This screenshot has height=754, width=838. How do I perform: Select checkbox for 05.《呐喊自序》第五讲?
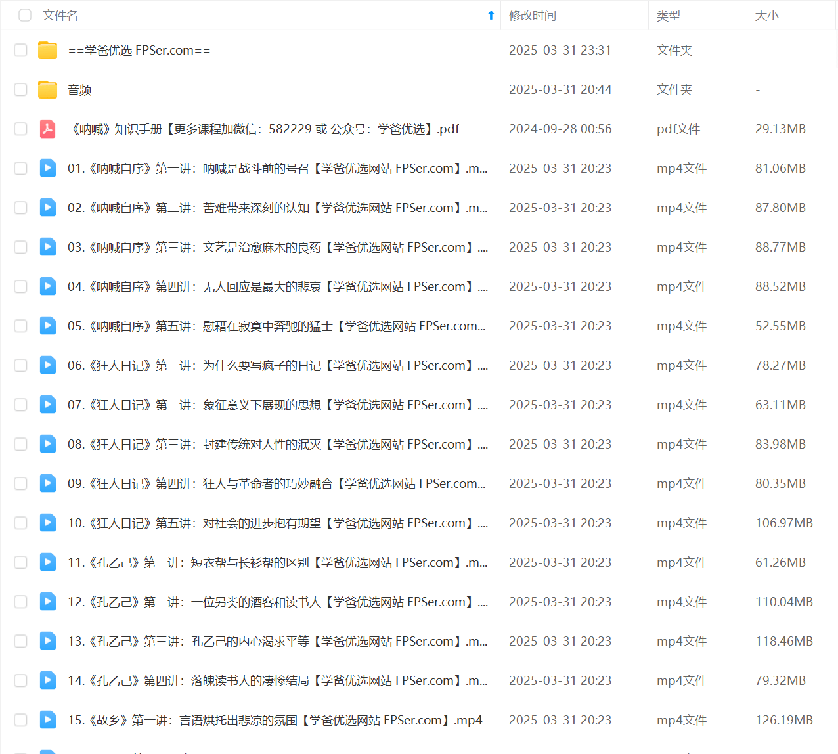[x=20, y=326]
